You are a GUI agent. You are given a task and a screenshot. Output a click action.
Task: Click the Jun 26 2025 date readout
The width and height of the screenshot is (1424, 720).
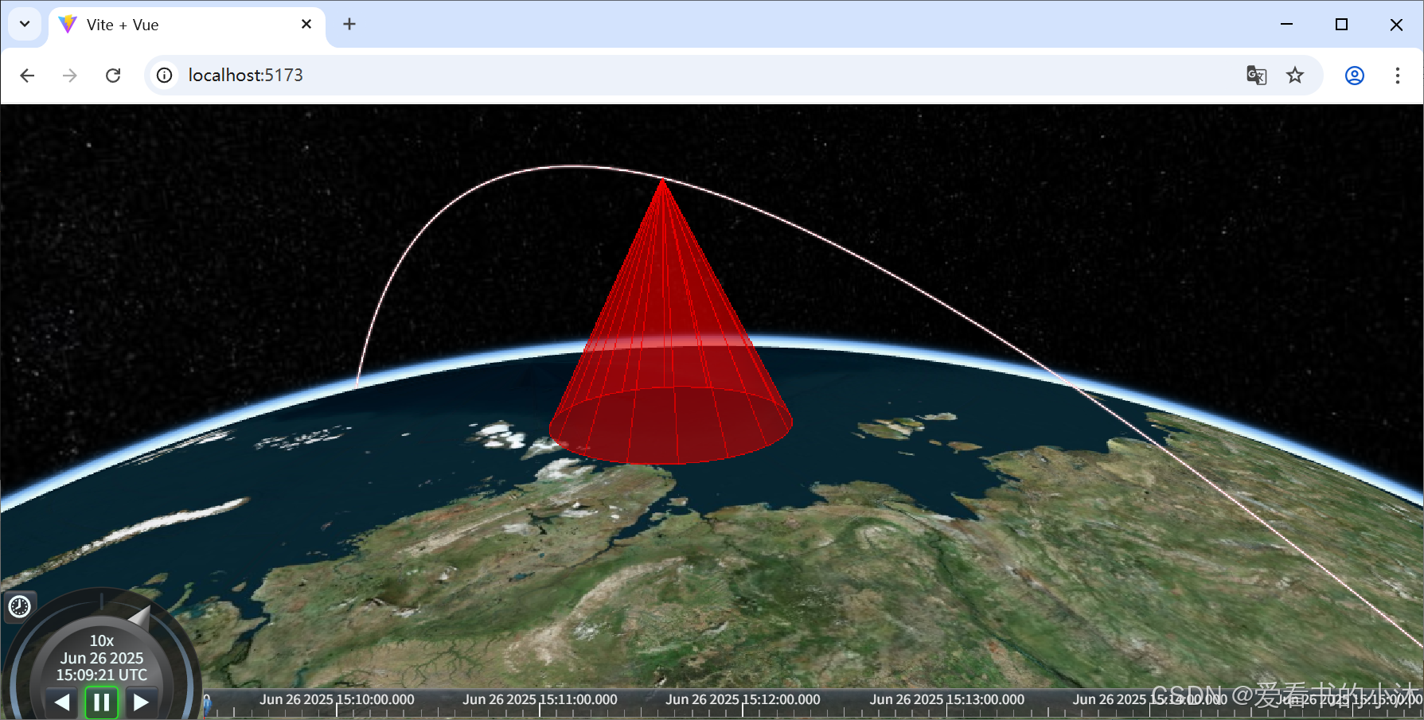point(102,658)
